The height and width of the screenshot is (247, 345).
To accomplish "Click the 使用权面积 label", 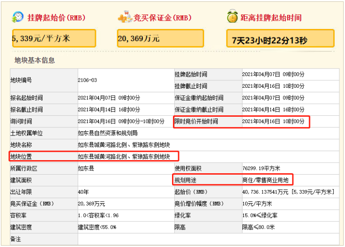I will point(188,169).
